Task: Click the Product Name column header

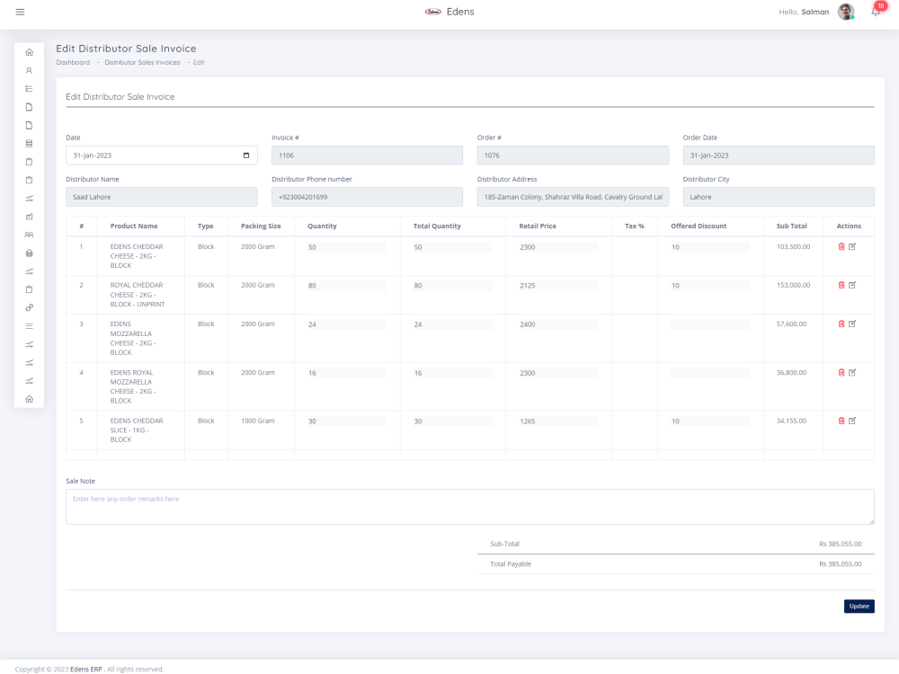Action: [134, 226]
